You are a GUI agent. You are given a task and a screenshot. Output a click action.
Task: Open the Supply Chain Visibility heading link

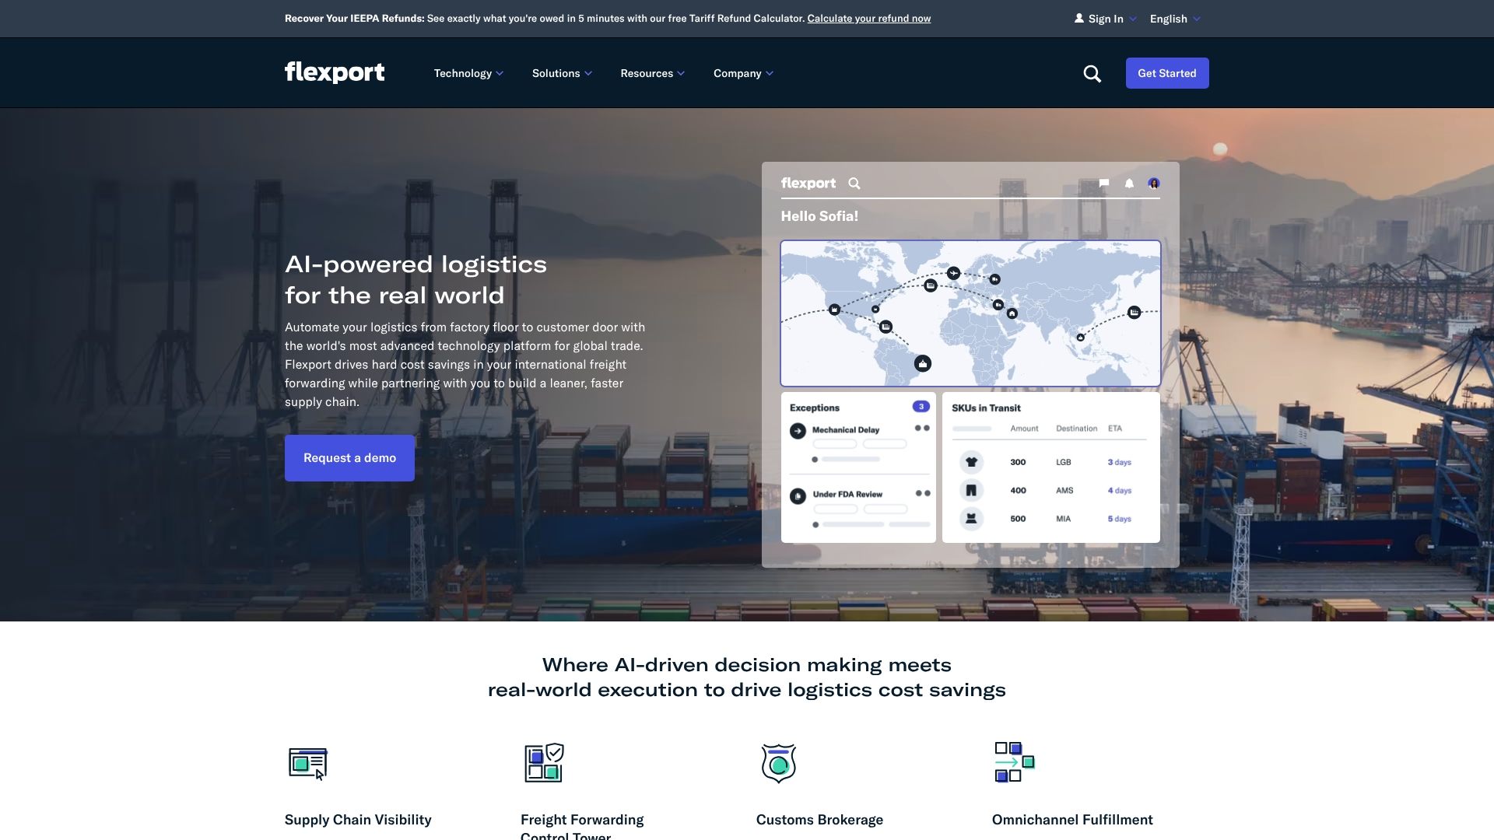pos(358,820)
